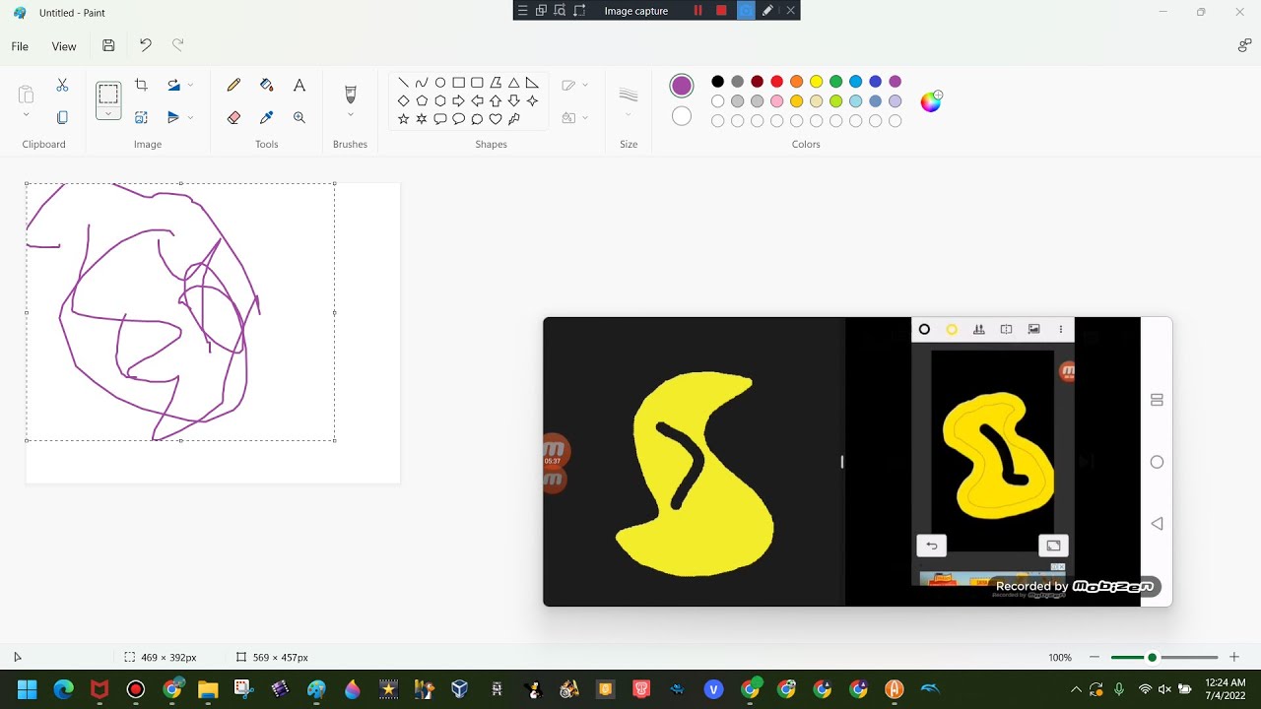Open the Paste options dropdown

click(x=27, y=115)
